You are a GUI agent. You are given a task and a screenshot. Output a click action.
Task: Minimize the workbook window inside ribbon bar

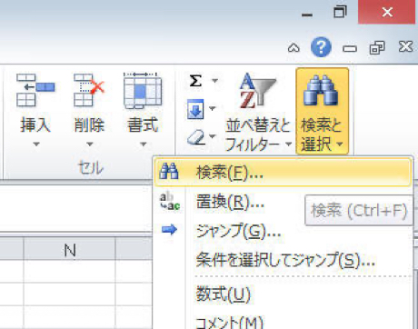tap(350, 48)
